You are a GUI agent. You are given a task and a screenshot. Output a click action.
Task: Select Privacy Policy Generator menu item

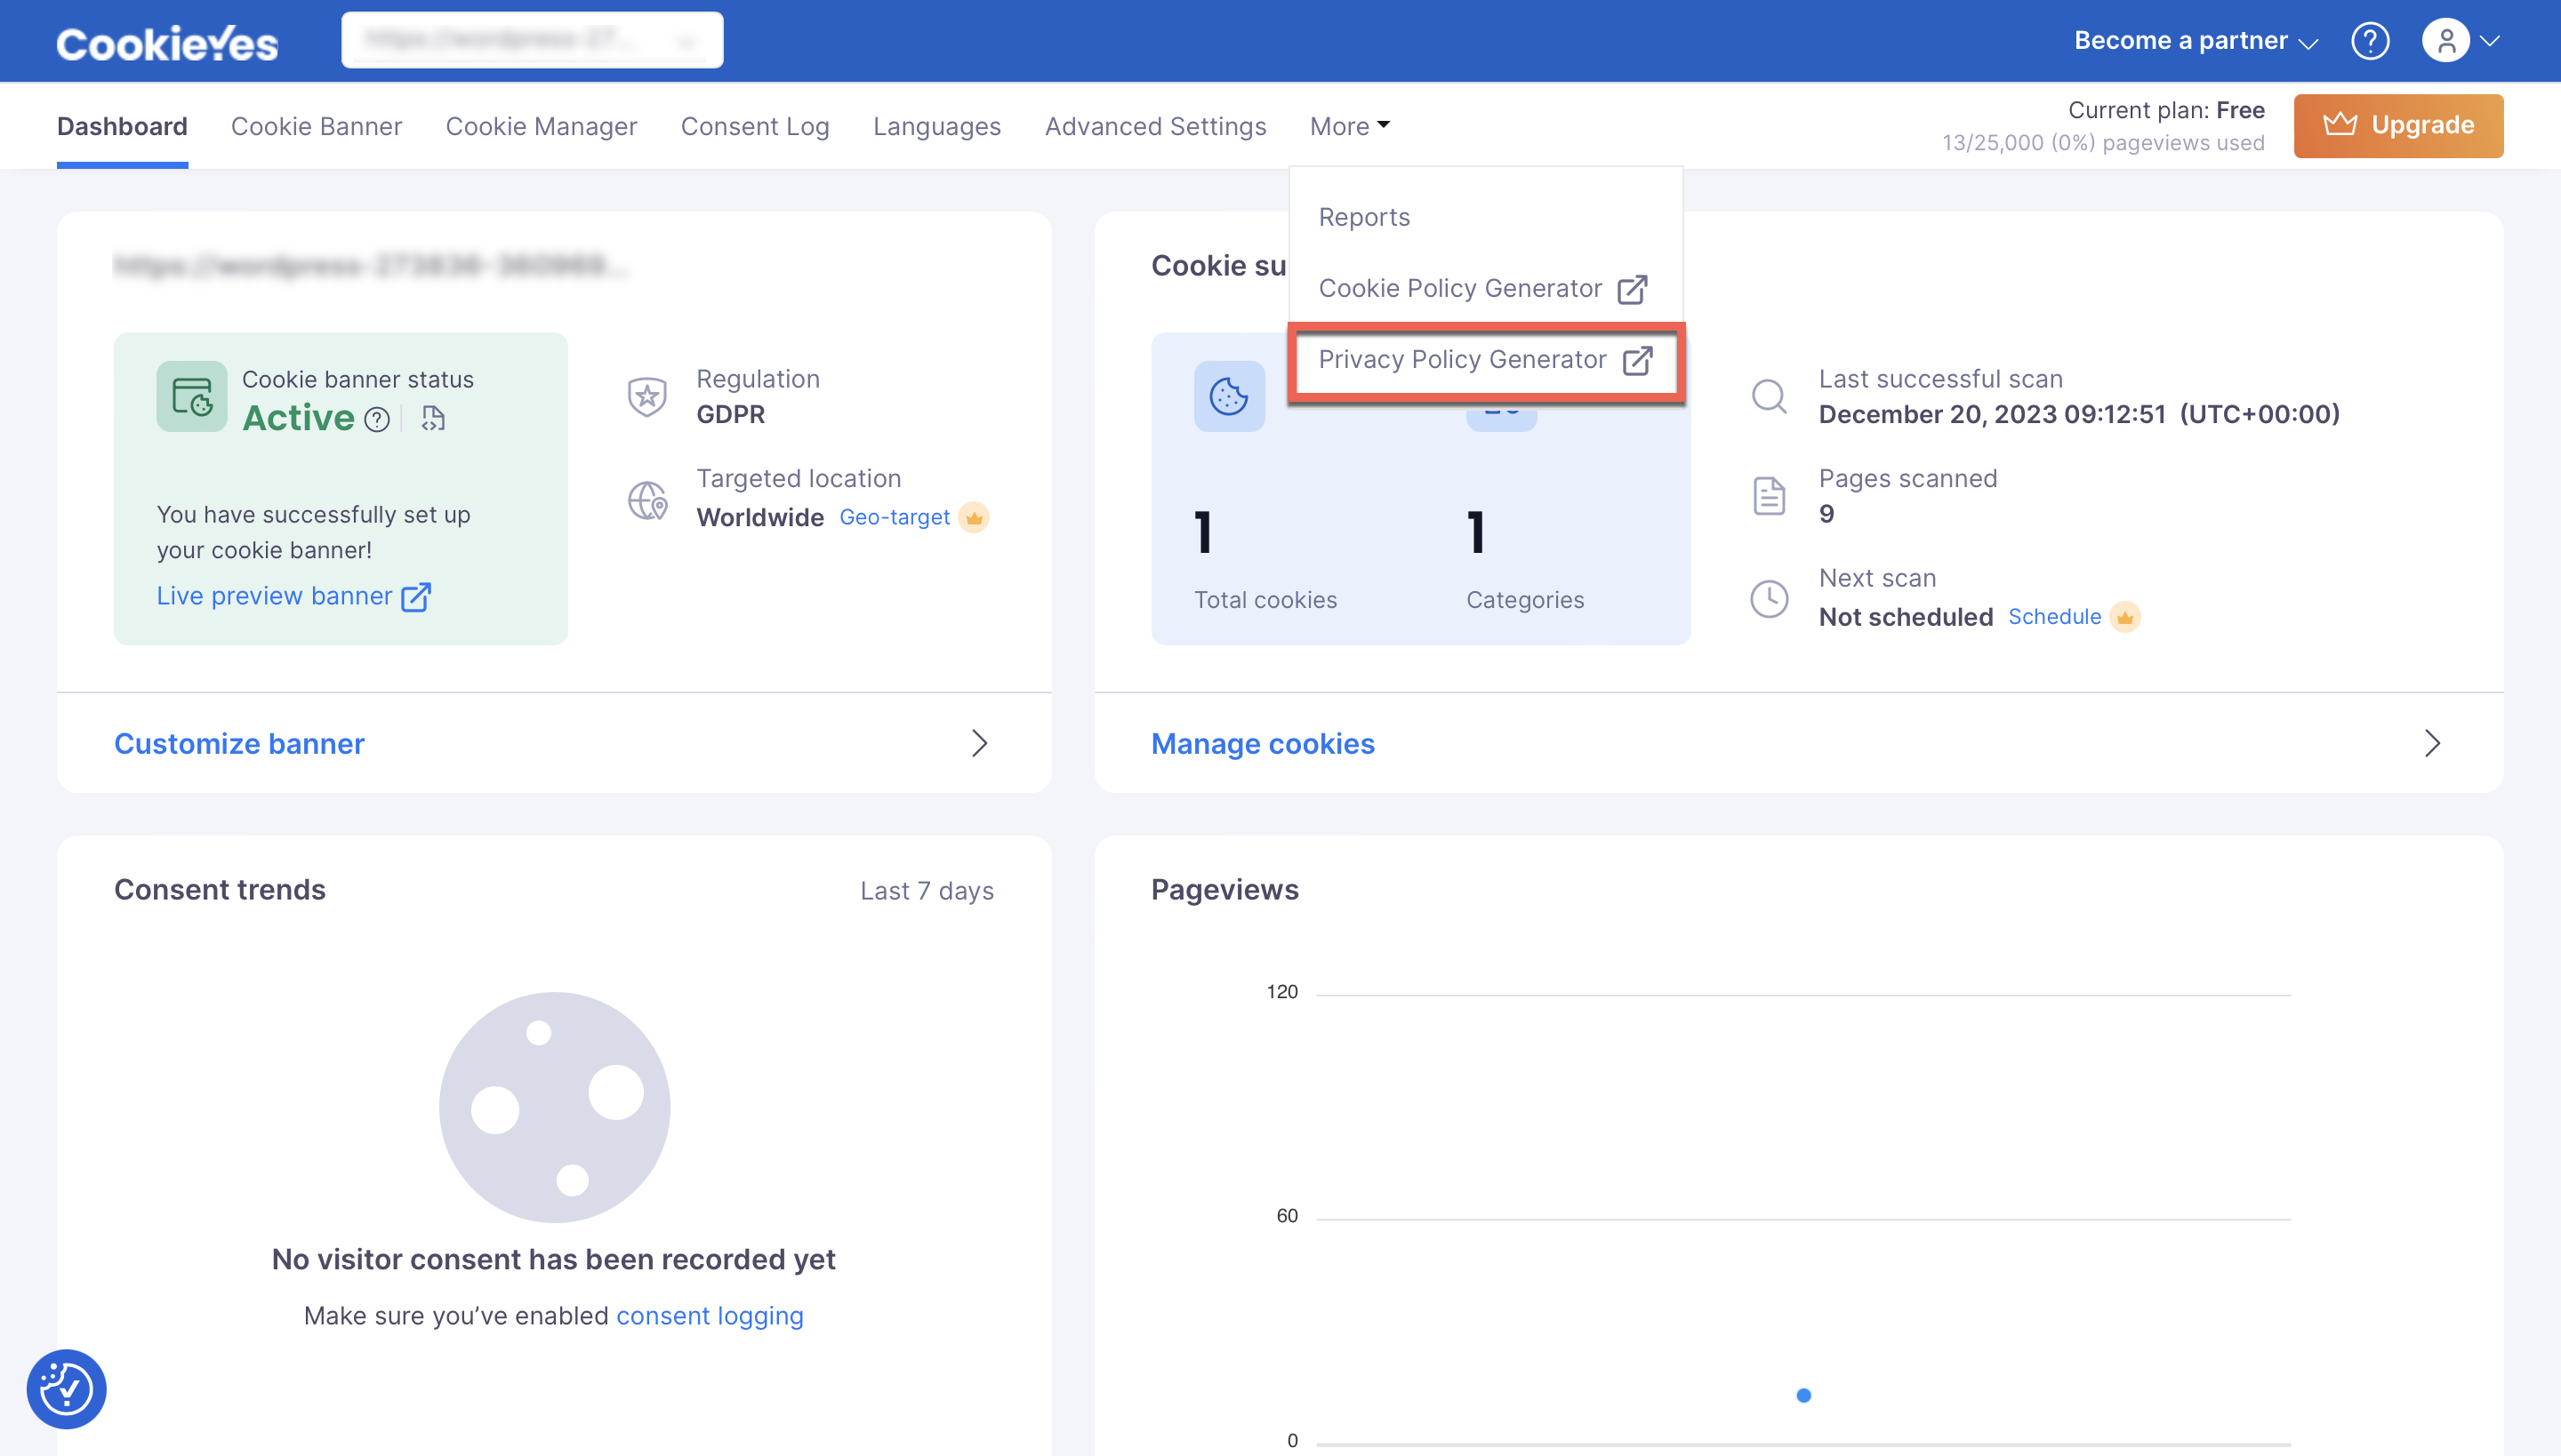click(x=1485, y=360)
